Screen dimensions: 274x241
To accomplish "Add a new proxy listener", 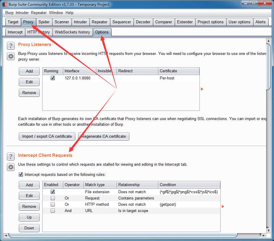I will (x=29, y=71).
